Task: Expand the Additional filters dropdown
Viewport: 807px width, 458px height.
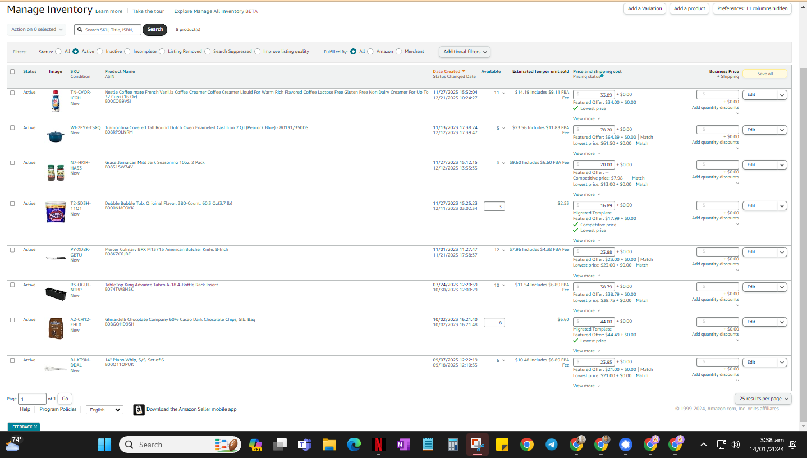Action: 465,52
